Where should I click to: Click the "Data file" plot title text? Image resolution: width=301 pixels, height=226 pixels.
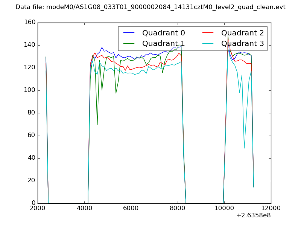[150, 7]
